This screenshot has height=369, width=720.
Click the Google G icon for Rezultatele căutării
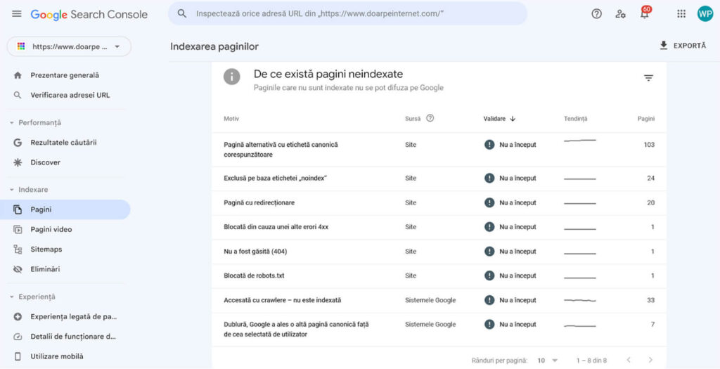(x=18, y=143)
